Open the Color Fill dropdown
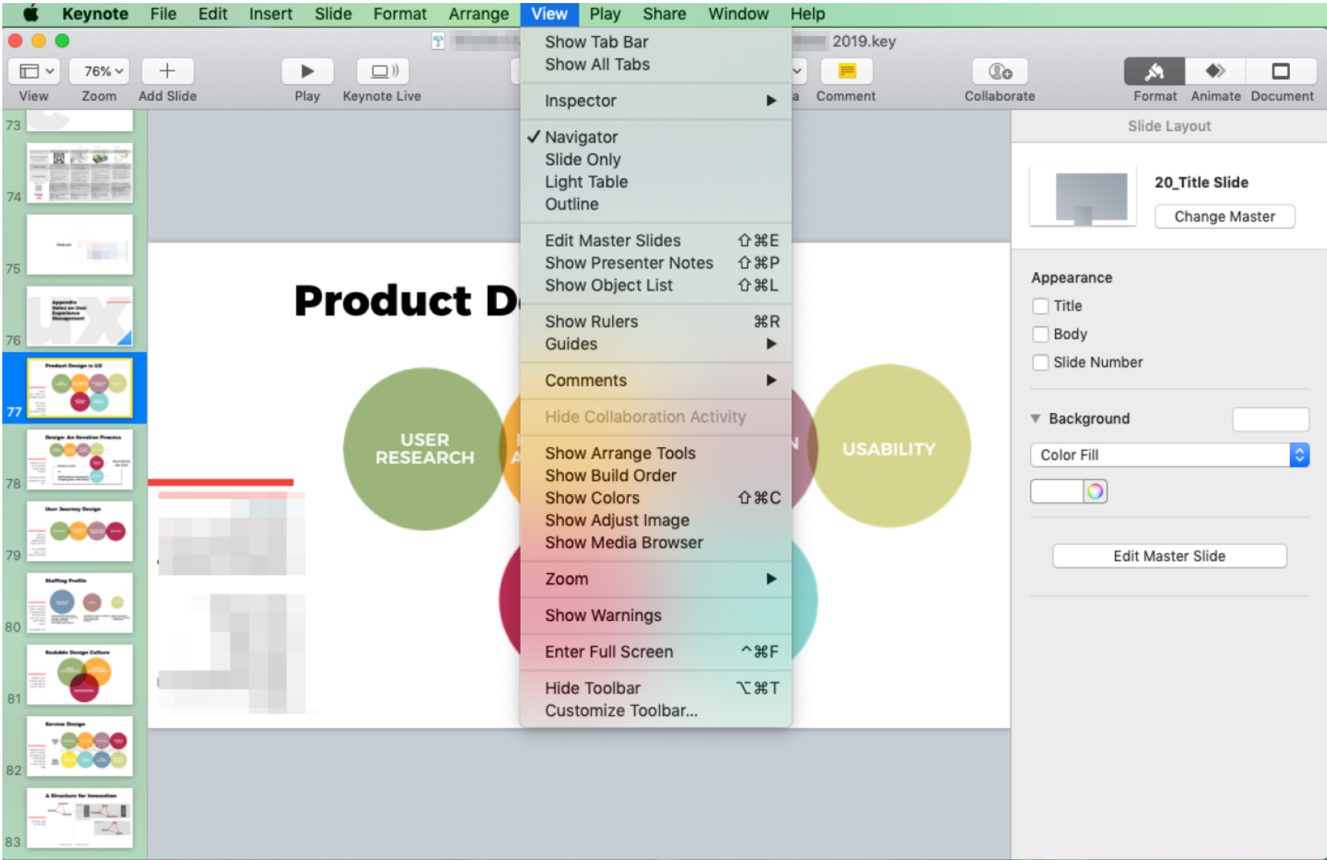 1169,455
